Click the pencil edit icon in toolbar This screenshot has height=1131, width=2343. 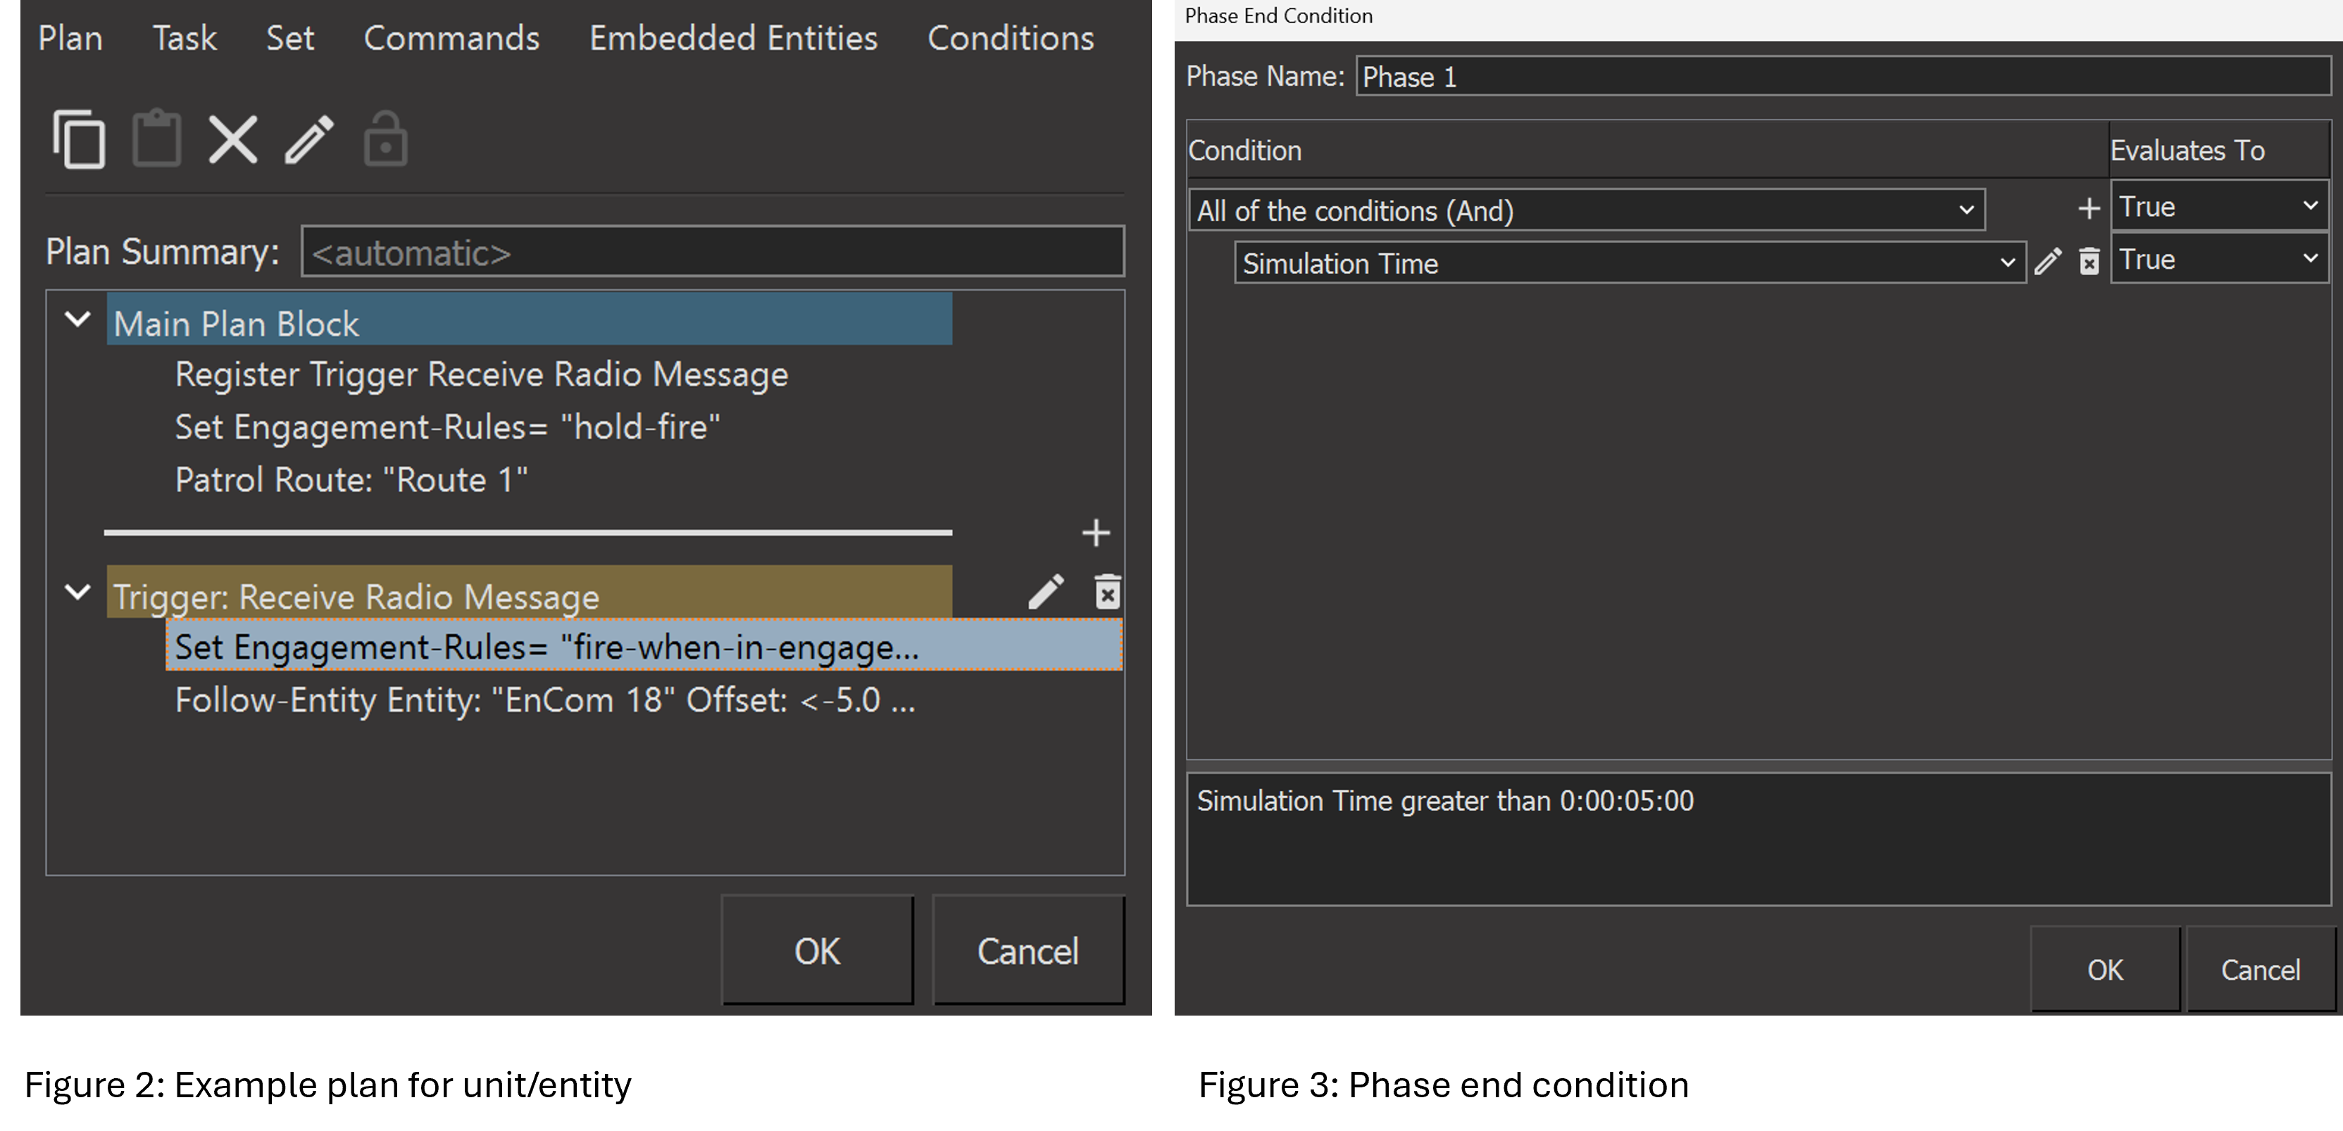pos(309,139)
